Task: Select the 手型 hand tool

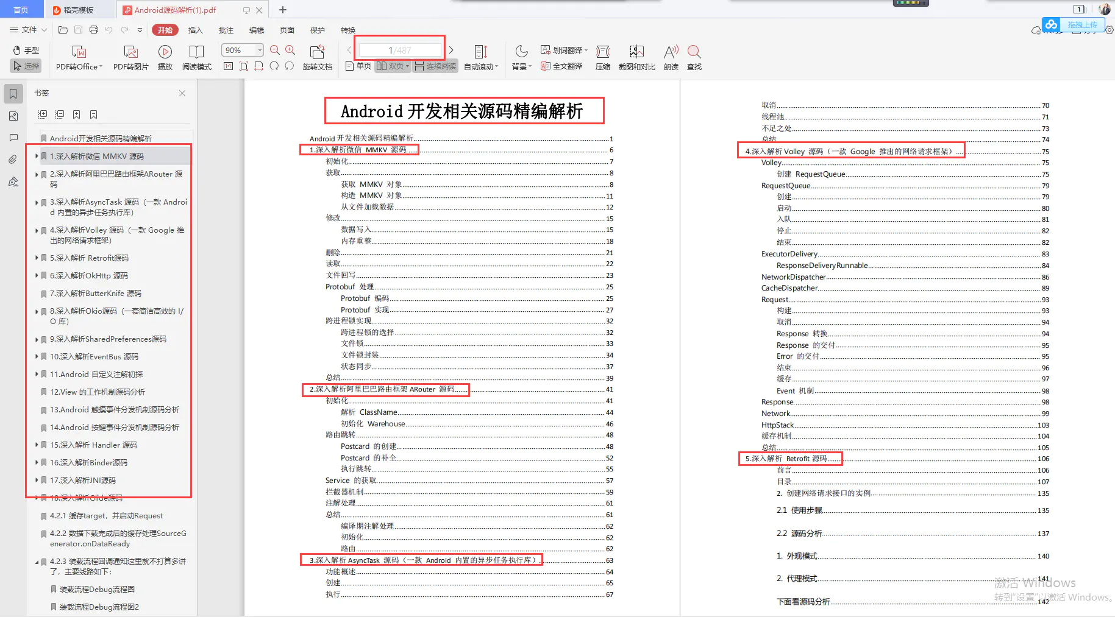Action: coord(26,50)
